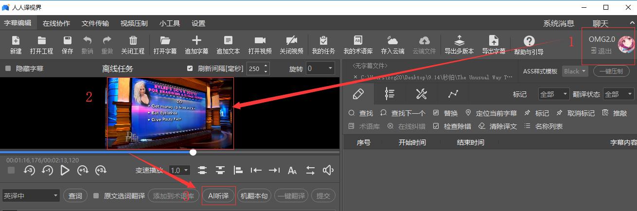This screenshot has width=637, height=211.
Task: Save with the 保存 toolbar icon
Action: coord(68,45)
